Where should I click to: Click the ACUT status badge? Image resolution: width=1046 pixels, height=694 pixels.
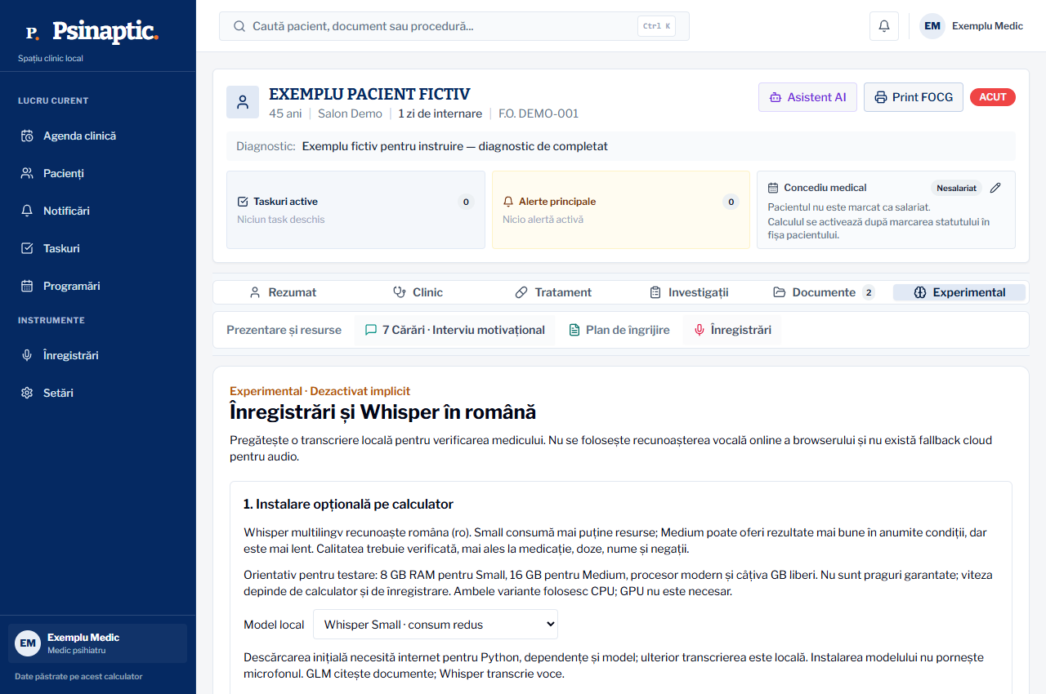tap(993, 97)
